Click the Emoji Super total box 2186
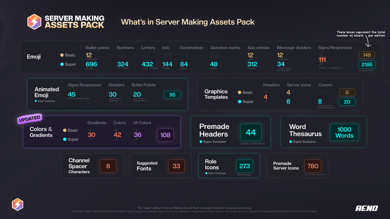The height and width of the screenshot is (219, 390). (367, 65)
